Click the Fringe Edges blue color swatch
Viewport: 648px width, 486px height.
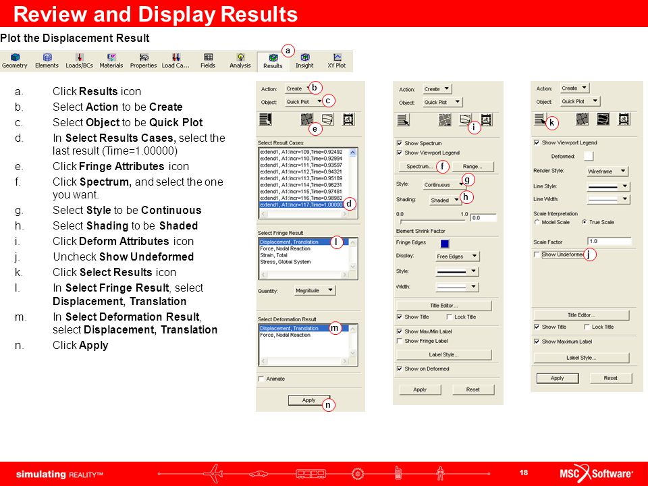445,244
